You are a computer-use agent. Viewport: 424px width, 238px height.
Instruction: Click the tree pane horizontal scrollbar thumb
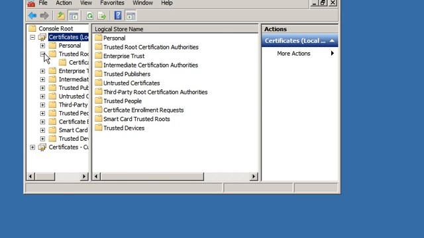pos(44,177)
